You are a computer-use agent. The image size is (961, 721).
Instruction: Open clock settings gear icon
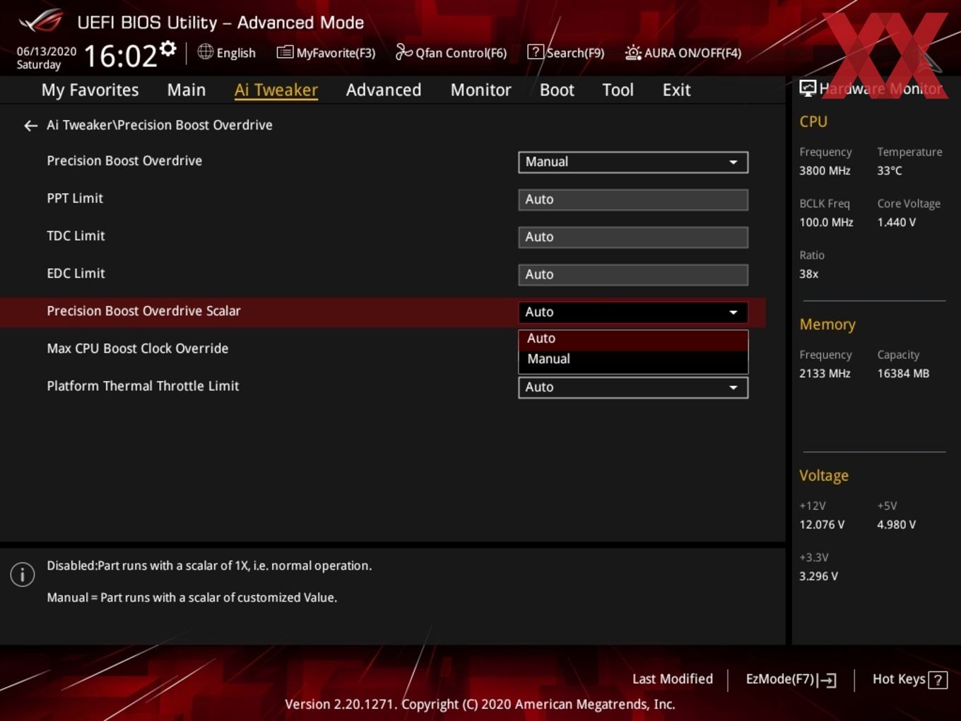(168, 48)
